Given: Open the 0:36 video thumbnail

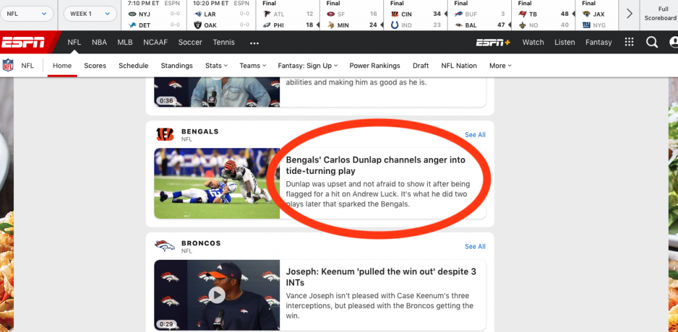Looking at the screenshot, I should [x=217, y=92].
